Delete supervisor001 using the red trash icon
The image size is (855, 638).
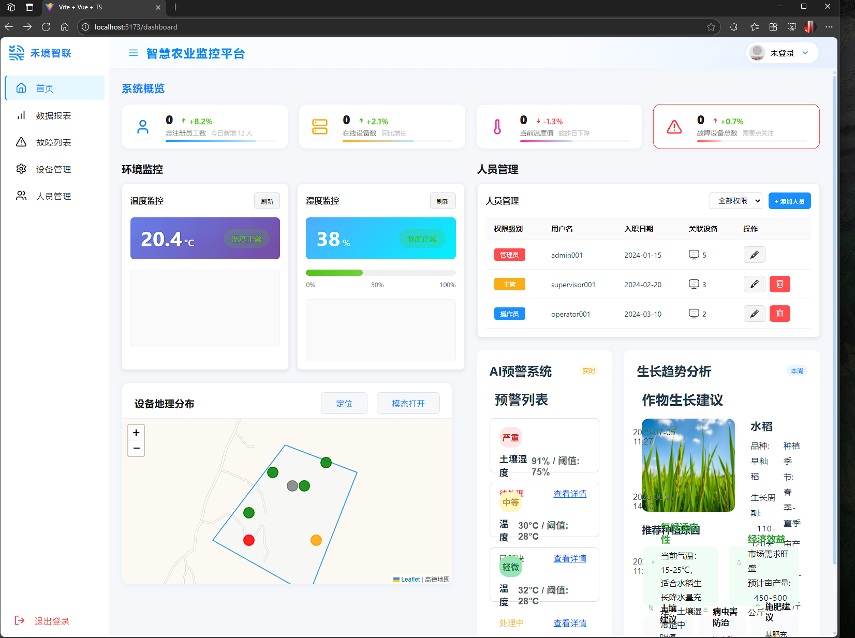click(x=779, y=284)
